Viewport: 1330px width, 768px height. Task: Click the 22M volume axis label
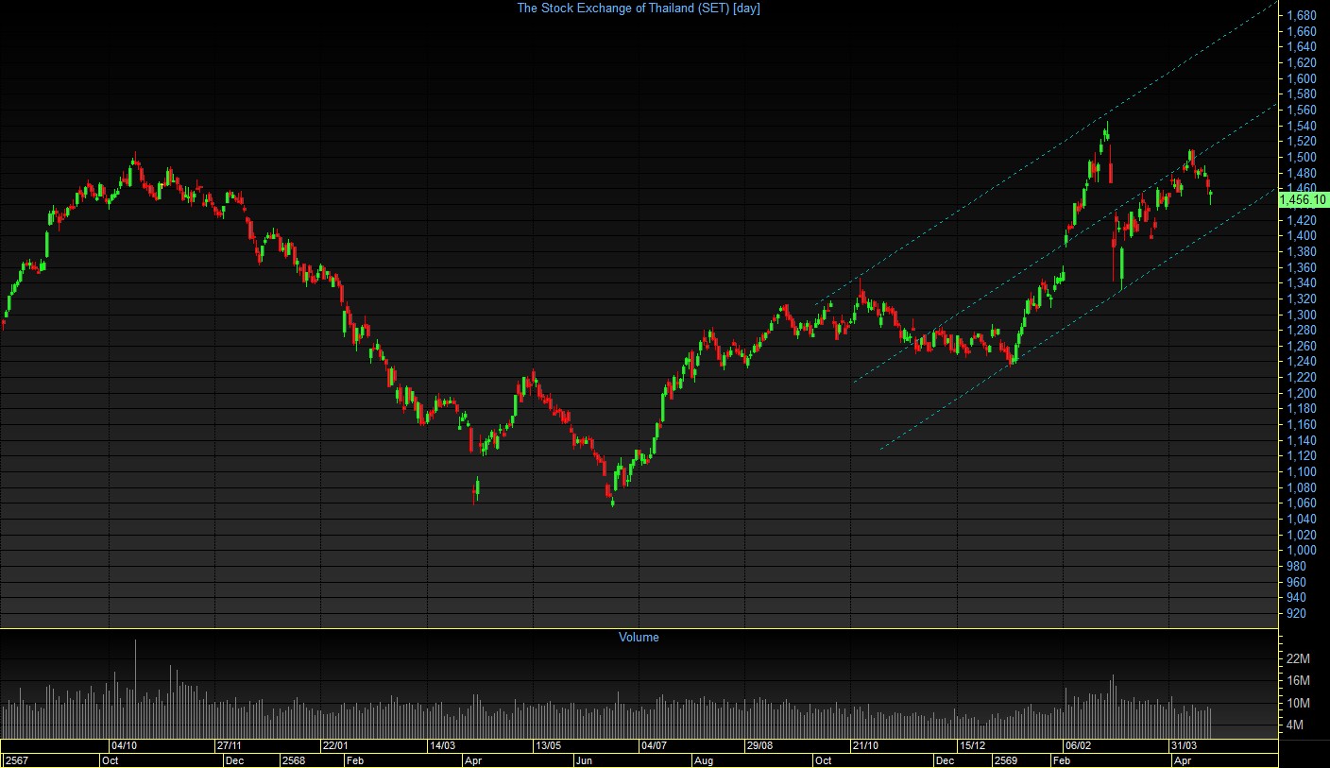[1299, 658]
